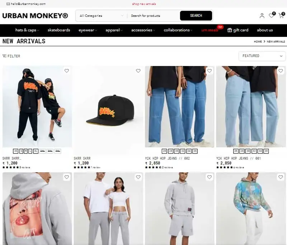The width and height of the screenshot is (287, 245).
Task: Open the shopping cart icon
Action: (x=281, y=15)
